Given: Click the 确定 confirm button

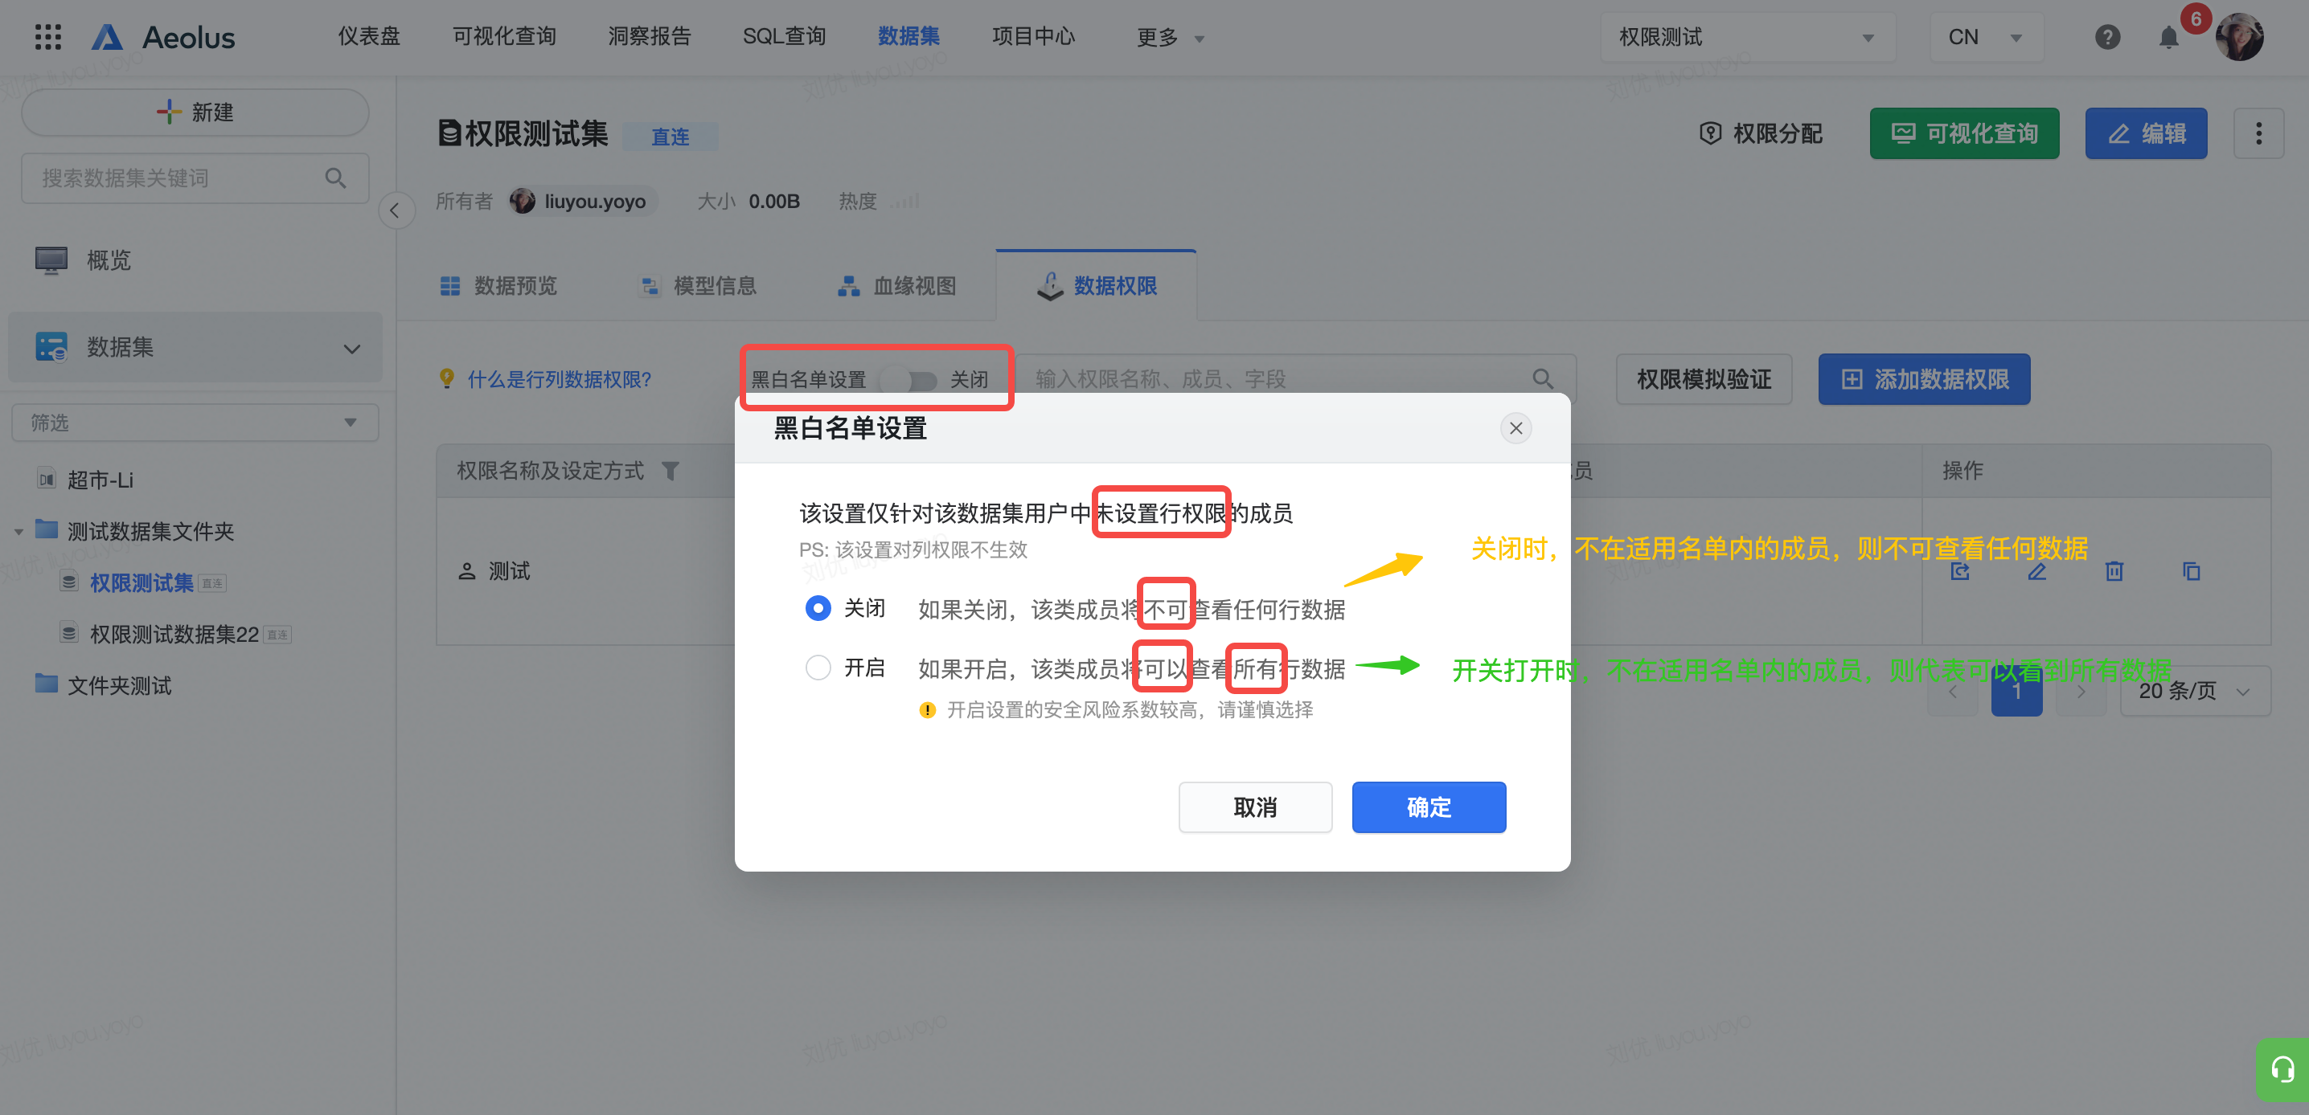Looking at the screenshot, I should tap(1428, 807).
